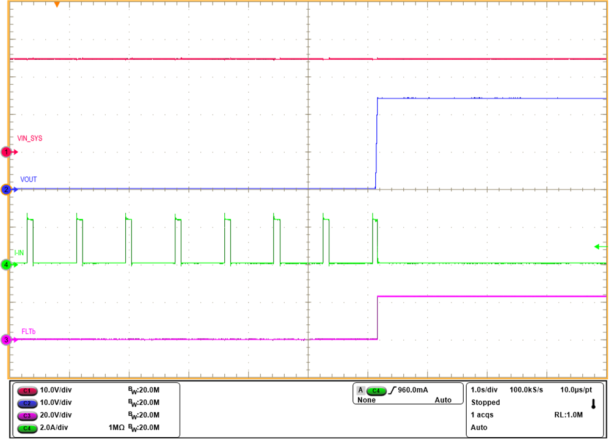Select the channel 4 ground reference marker

tap(5, 265)
